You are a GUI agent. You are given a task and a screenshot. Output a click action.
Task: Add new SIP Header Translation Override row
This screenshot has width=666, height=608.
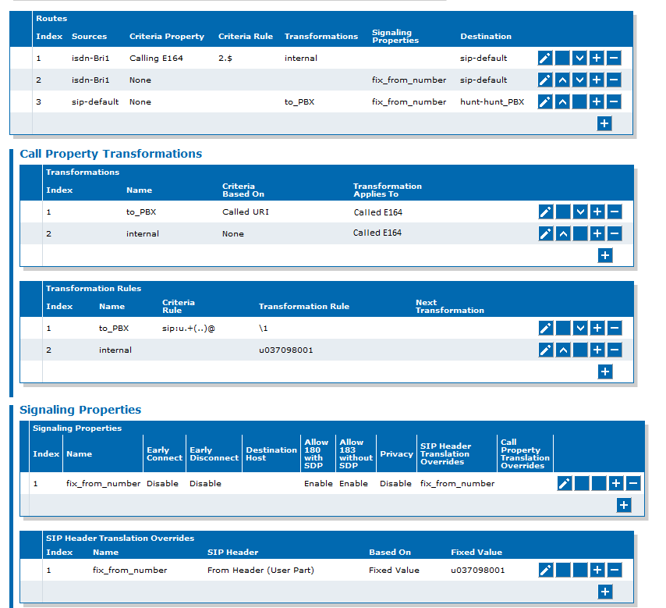[x=605, y=592]
